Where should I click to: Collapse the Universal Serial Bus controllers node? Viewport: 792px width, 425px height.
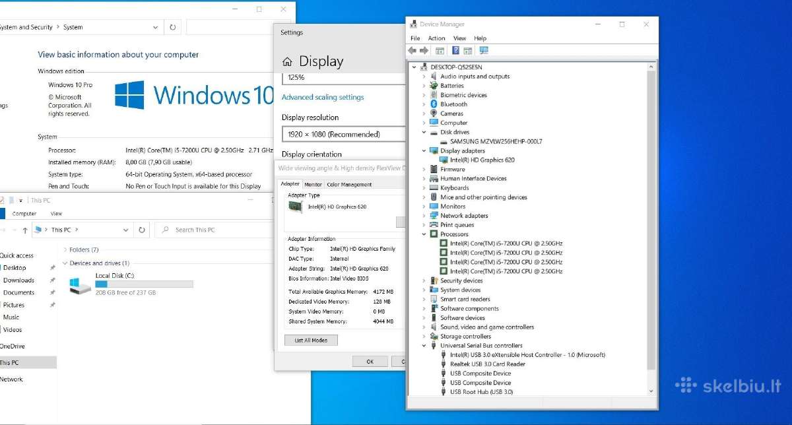[424, 345]
